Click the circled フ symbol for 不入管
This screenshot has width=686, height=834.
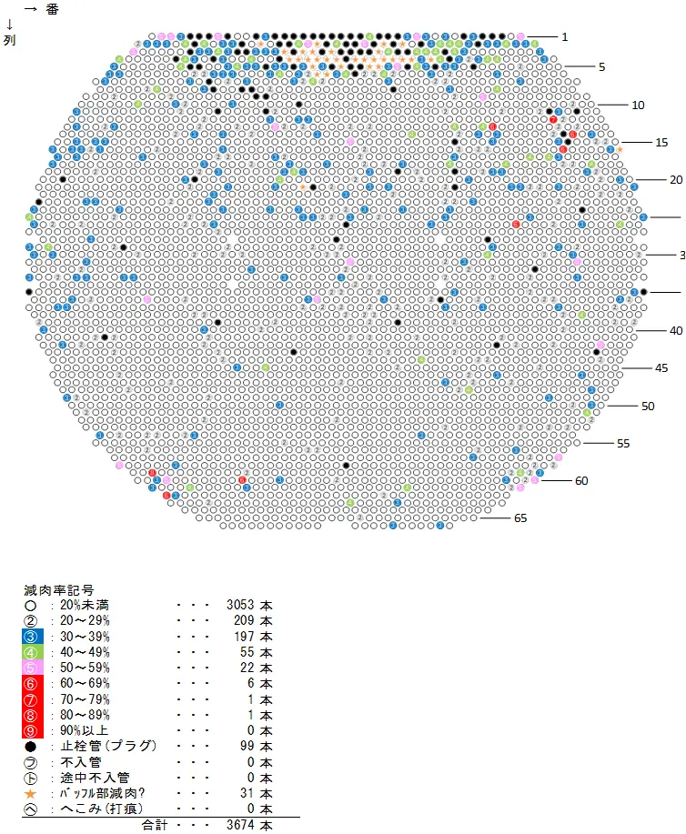point(31,762)
